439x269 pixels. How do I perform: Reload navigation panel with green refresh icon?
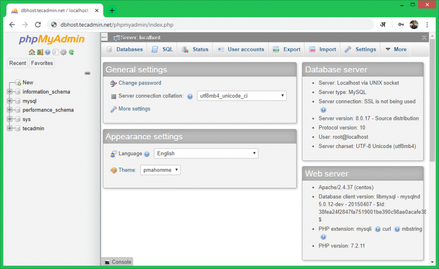pyautogui.click(x=71, y=52)
